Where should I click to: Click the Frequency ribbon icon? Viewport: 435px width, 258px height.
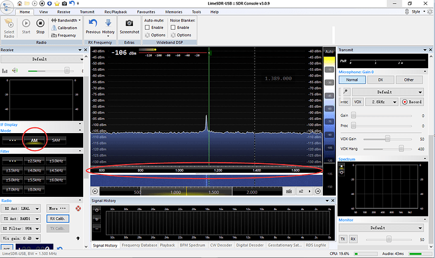tap(67, 35)
